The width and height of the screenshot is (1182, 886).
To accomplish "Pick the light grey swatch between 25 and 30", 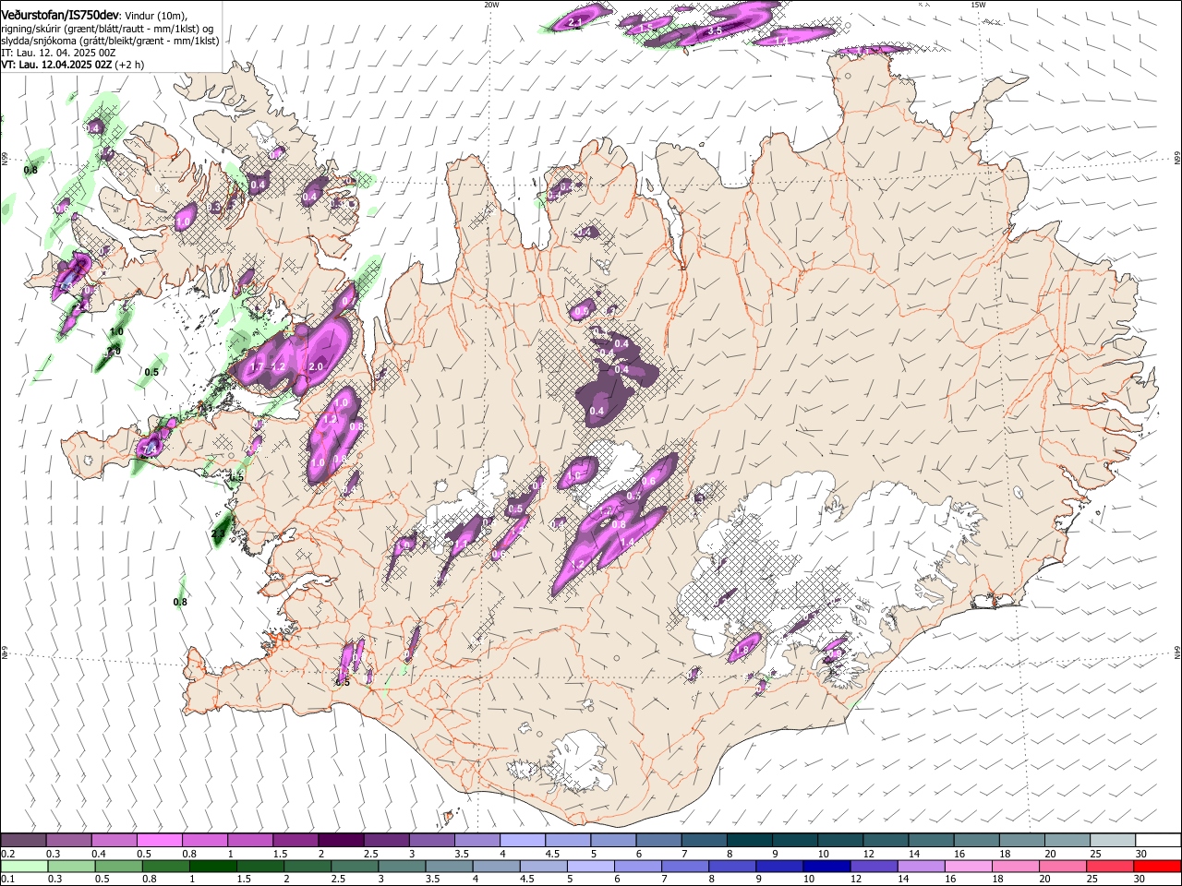I will (1113, 841).
